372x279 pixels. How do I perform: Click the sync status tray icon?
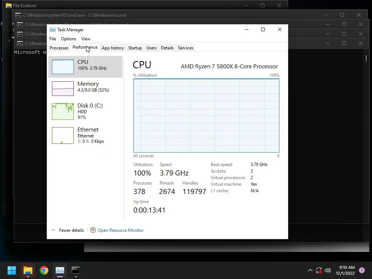(x=319, y=270)
